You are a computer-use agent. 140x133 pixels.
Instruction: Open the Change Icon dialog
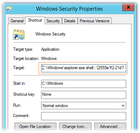tap(75, 127)
